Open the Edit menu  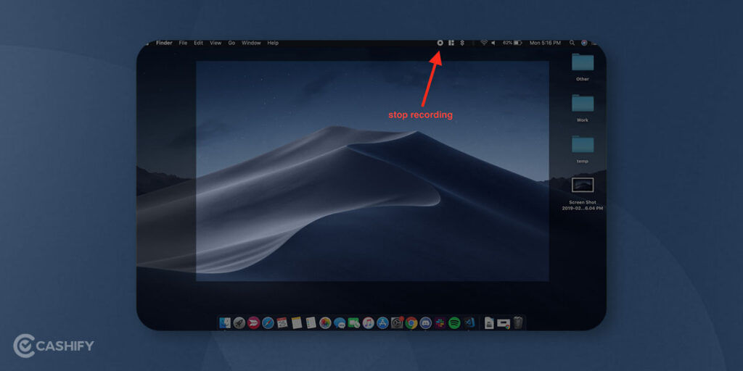coord(198,43)
